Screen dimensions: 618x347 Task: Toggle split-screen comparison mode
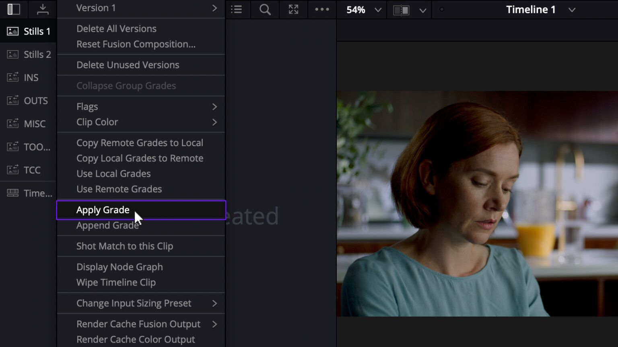pyautogui.click(x=401, y=10)
